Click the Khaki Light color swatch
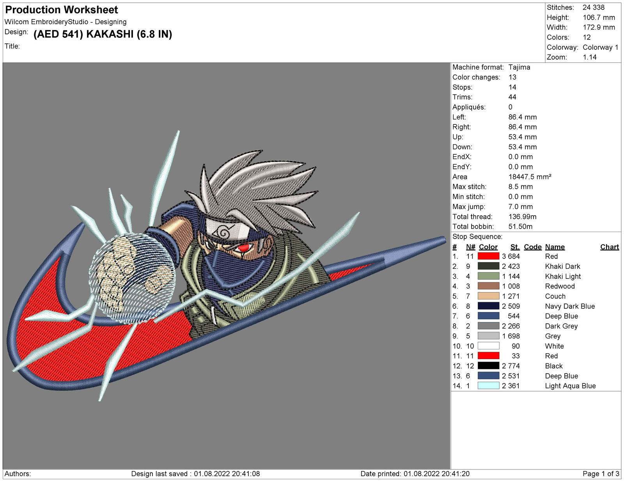The image size is (624, 482). point(488,276)
